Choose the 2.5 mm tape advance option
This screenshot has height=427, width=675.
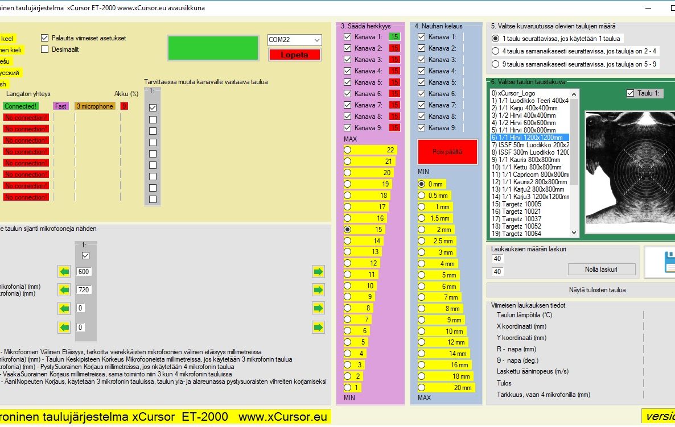click(421, 241)
